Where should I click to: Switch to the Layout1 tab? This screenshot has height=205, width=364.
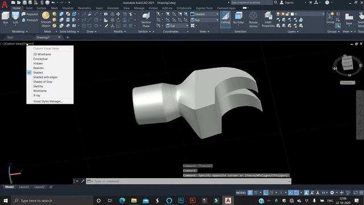[24, 187]
